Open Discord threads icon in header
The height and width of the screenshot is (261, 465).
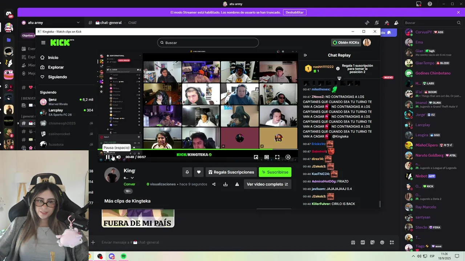click(367, 23)
